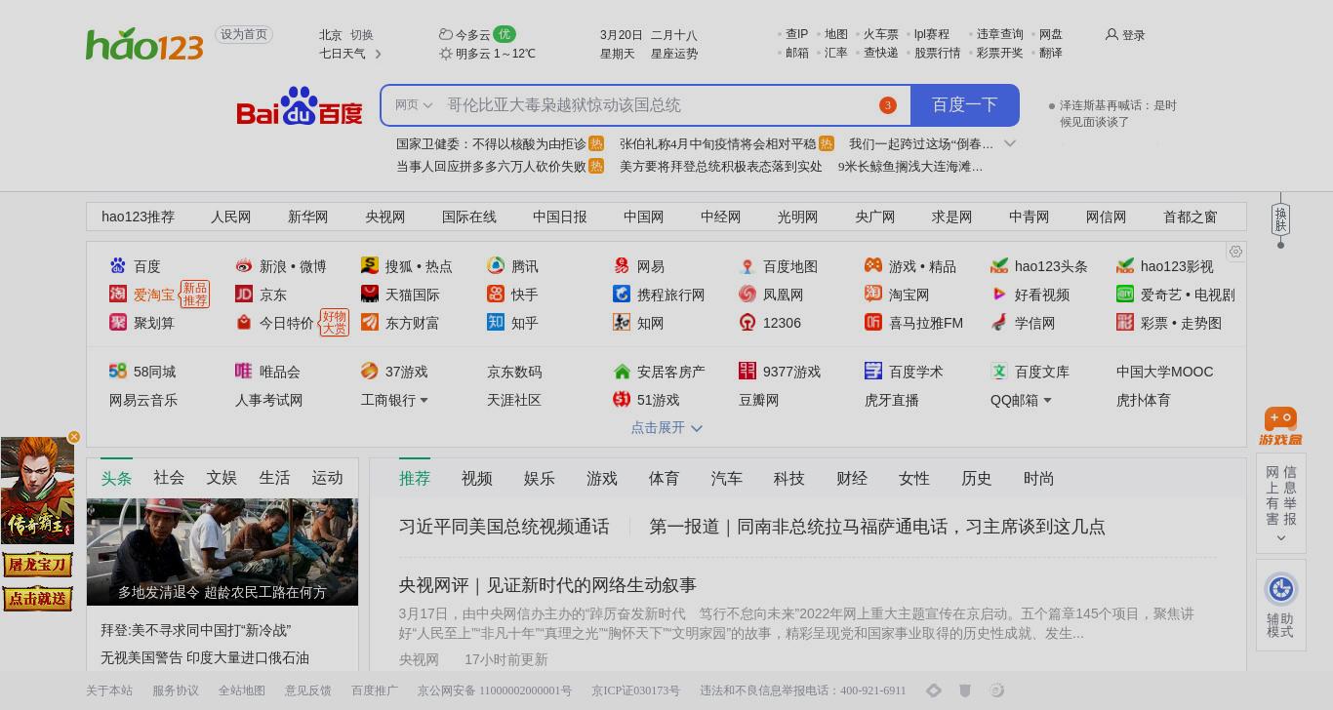Open the 网页 search type dropdown
Viewport: 1333px width, 710px height.
point(414,105)
